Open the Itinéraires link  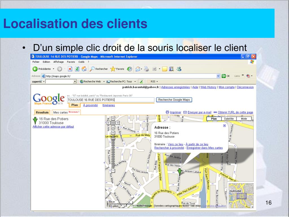pos(109,105)
